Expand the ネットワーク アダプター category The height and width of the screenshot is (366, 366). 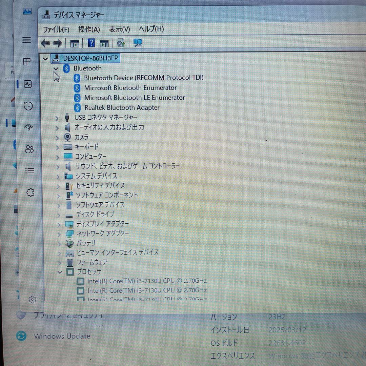click(x=59, y=234)
